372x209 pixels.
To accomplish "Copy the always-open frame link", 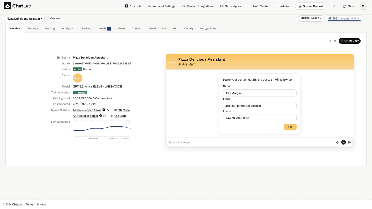I will pyautogui.click(x=108, y=110).
